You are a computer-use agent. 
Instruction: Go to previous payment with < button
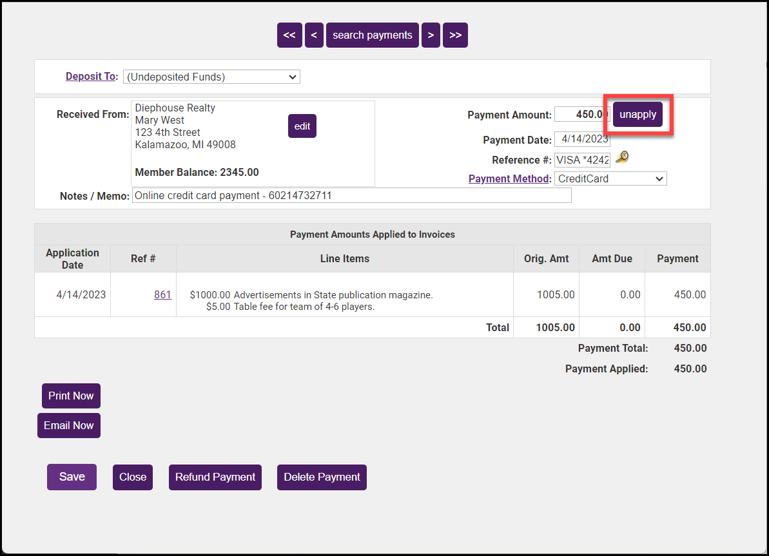313,35
